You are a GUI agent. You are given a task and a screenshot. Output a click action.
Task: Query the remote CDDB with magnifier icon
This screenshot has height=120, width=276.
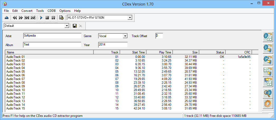click(268, 93)
